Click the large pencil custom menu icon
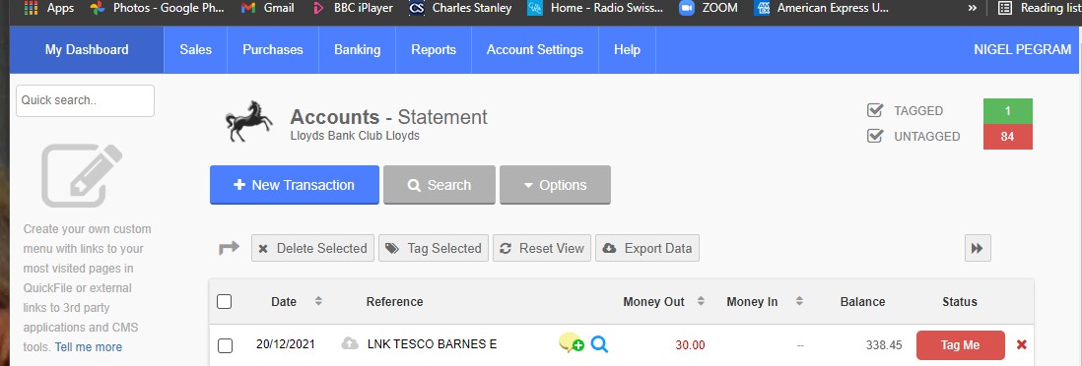Viewport: 1082px width, 366px height. pos(82,175)
